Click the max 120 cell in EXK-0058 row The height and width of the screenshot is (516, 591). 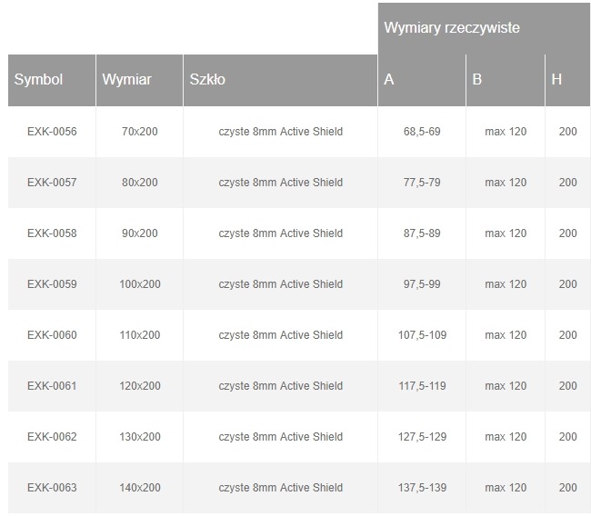pyautogui.click(x=506, y=233)
